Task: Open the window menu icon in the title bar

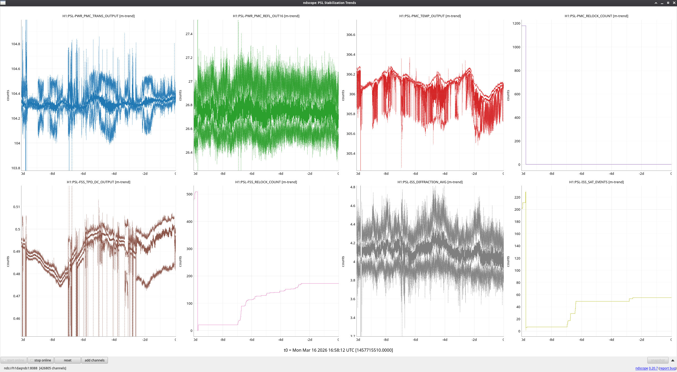Action: click(3, 3)
